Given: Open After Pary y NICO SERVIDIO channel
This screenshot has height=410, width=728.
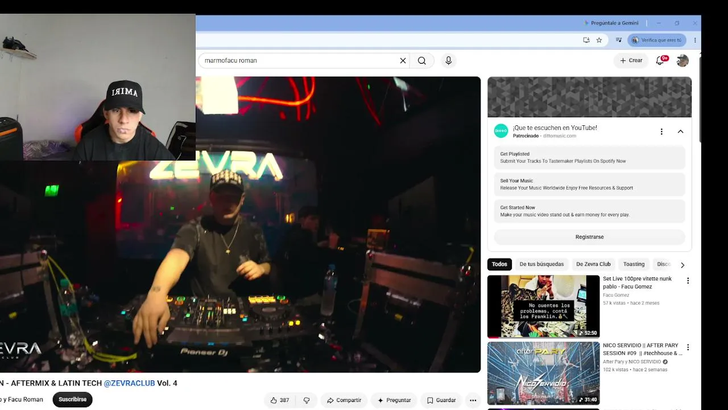Looking at the screenshot, I should click(x=632, y=362).
